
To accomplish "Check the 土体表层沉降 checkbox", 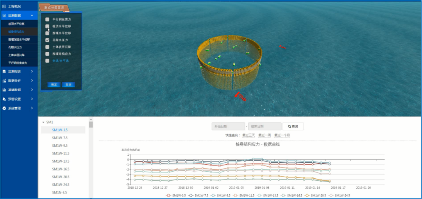I will pos(47,47).
